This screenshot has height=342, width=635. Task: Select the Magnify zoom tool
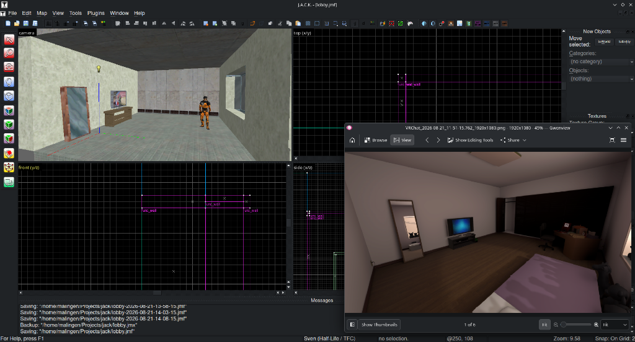9,53
